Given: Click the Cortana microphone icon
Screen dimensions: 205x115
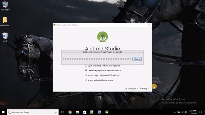Looking at the screenshot, I should pyautogui.click(x=55, y=112).
